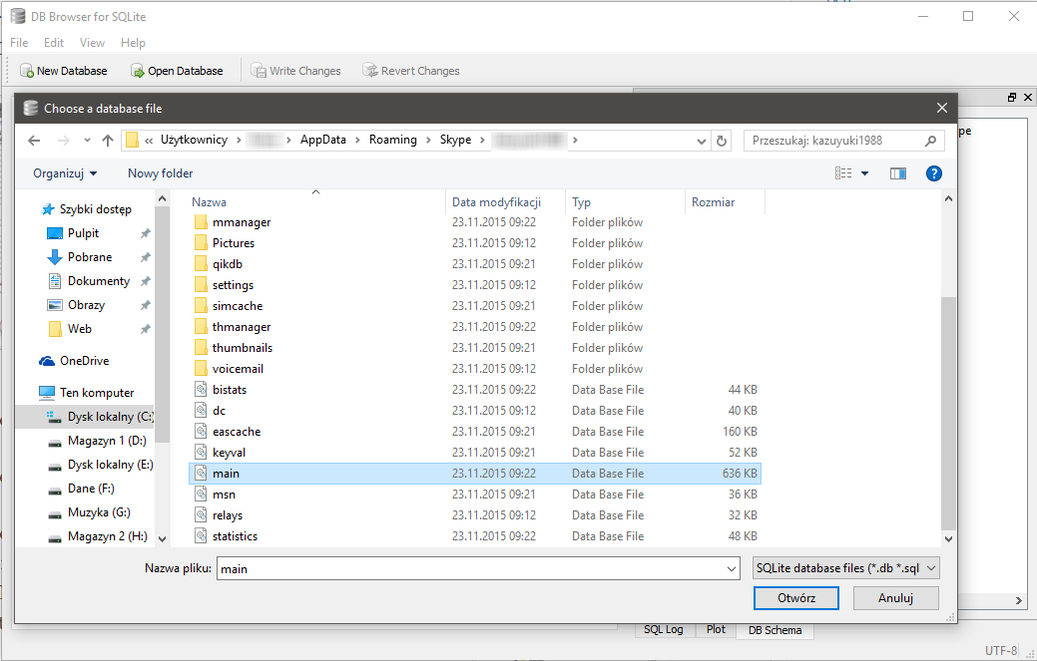Click the search magnifier icon
The height and width of the screenshot is (661, 1037).
pos(930,140)
